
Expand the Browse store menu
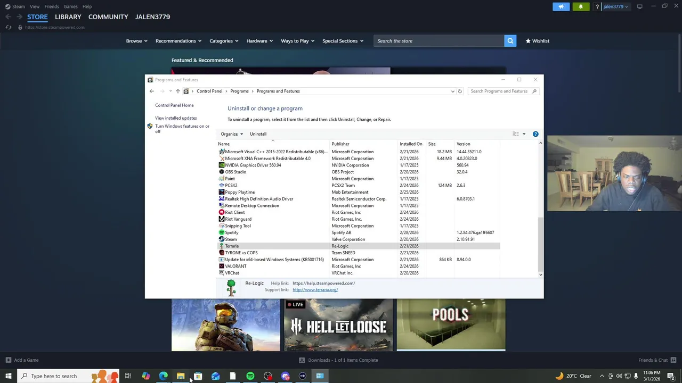click(x=136, y=40)
